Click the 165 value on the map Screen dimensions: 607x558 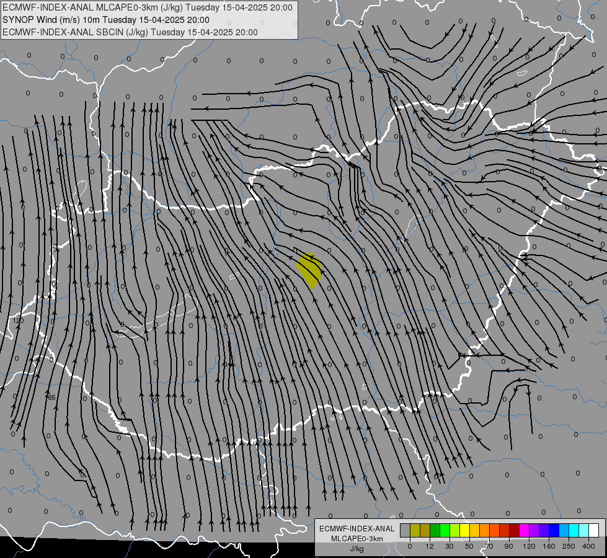tap(51, 397)
